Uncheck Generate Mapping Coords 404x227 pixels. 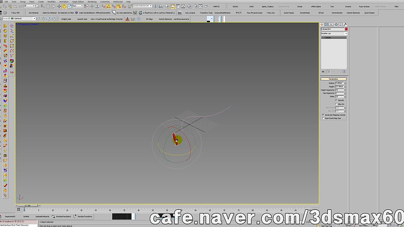[x=323, y=115]
